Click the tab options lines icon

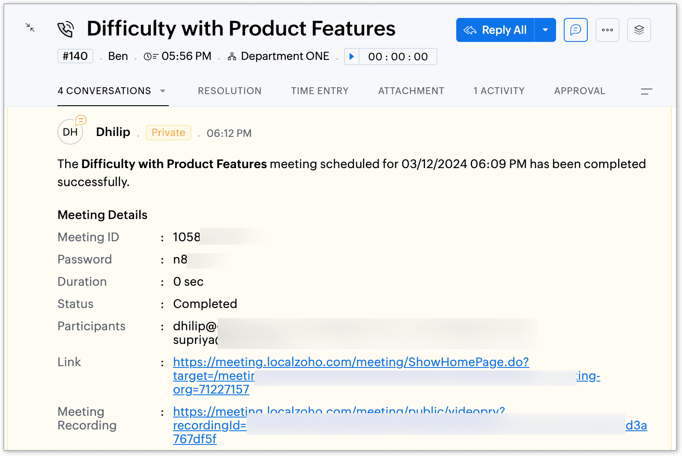click(646, 91)
